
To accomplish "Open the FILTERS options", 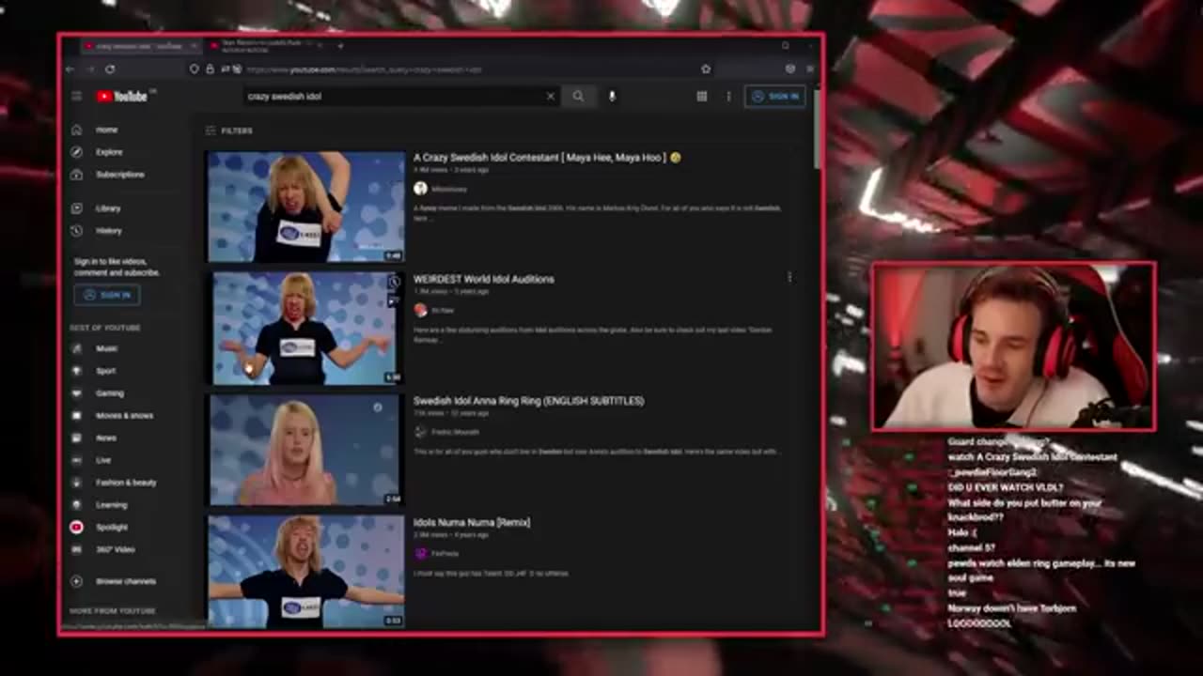I will click(229, 131).
